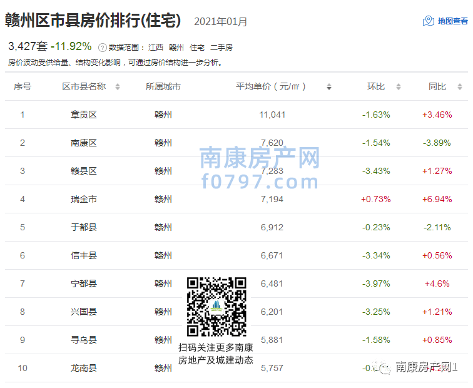Click the -11.92% overall change figure
Image resolution: width=473 pixels, height=388 pixels.
(71, 46)
